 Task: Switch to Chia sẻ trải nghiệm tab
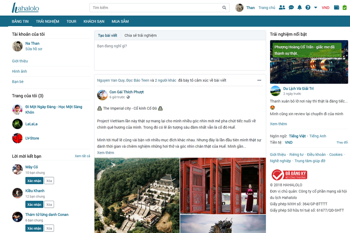point(140,35)
